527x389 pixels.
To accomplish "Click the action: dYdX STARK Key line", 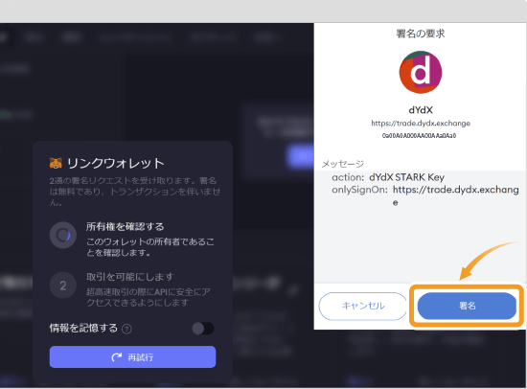I will (x=388, y=177).
